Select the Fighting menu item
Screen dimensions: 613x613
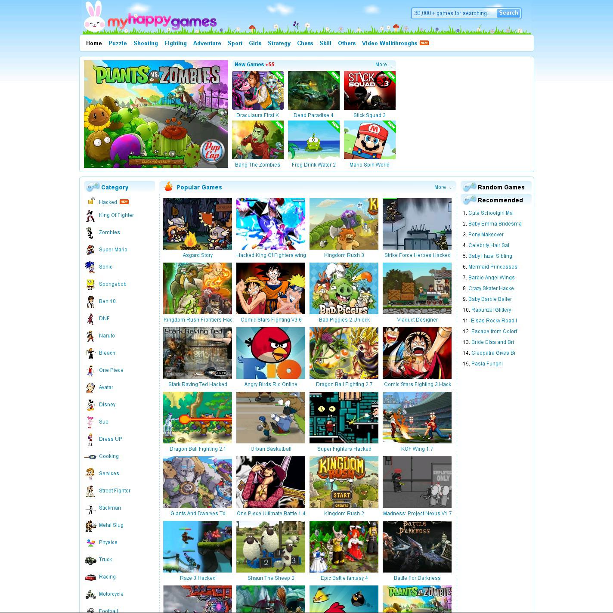coord(176,43)
